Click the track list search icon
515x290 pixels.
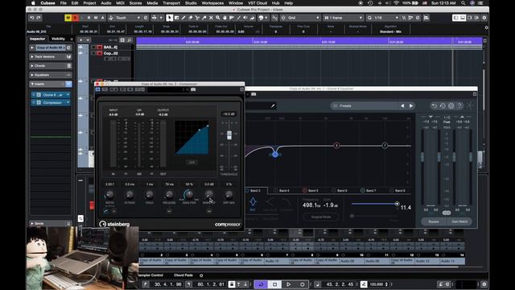click(130, 40)
